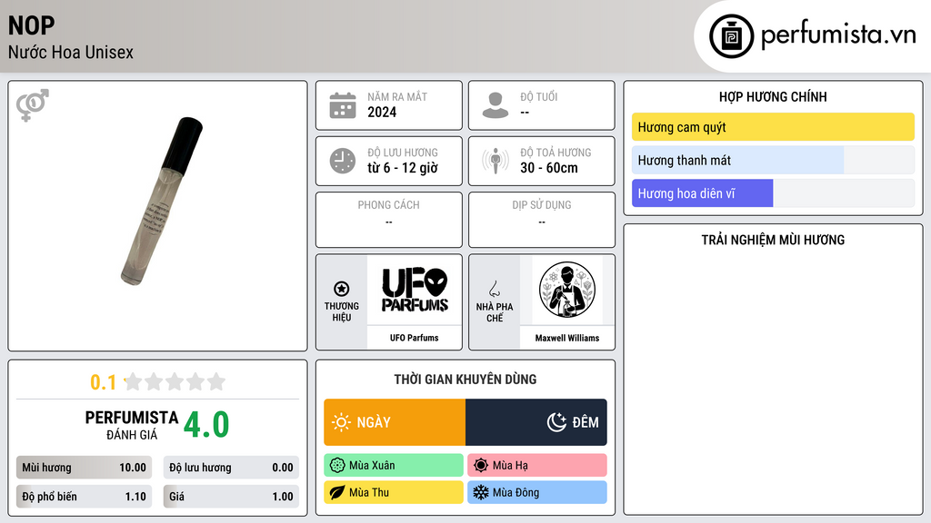
Task: Click the NOP perfume title
Action: click(32, 25)
